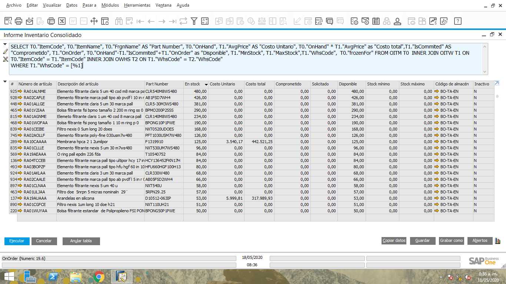506x284 pixels.
Task: Open the messages and alerts speech-bubble icon
Action: pyautogui.click(x=330, y=21)
